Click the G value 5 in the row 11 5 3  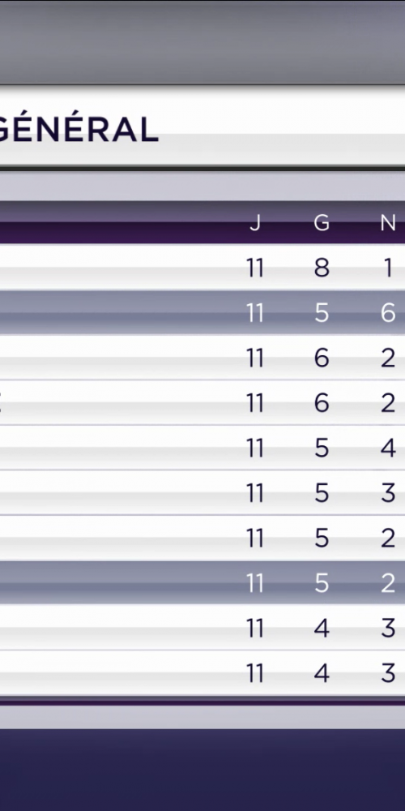pyautogui.click(x=322, y=493)
